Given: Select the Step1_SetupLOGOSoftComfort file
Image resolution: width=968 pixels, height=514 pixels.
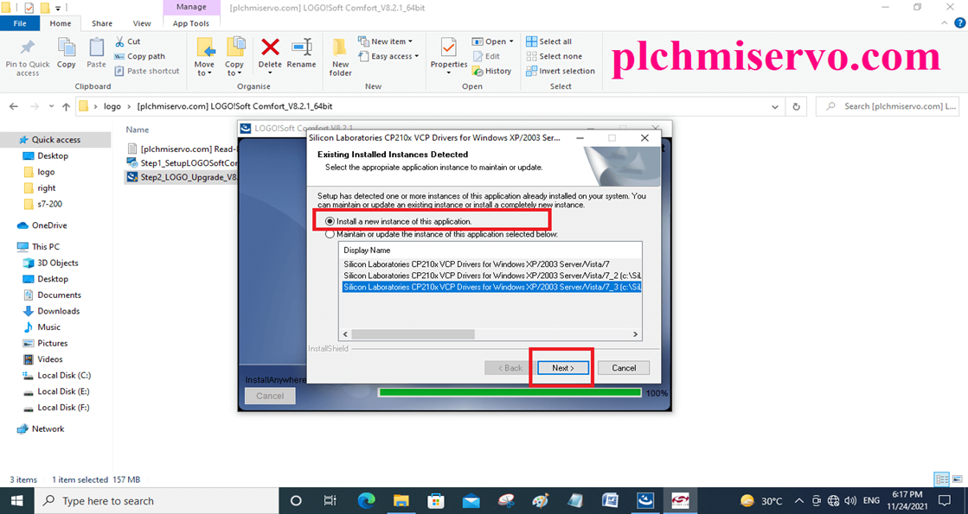Looking at the screenshot, I should click(182, 162).
